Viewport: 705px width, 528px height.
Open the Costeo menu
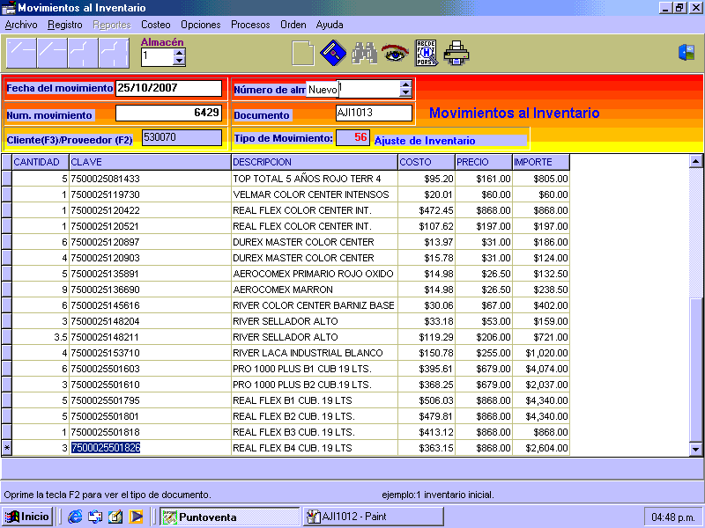pos(156,25)
